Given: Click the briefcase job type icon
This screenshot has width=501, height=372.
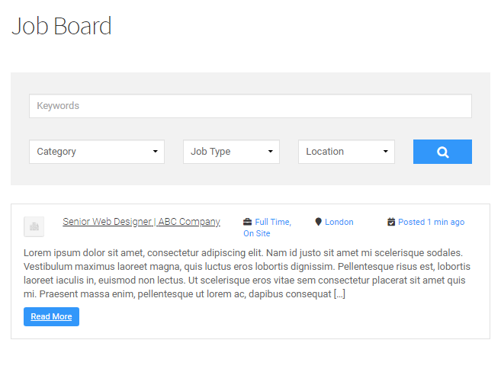Looking at the screenshot, I should click(x=247, y=222).
